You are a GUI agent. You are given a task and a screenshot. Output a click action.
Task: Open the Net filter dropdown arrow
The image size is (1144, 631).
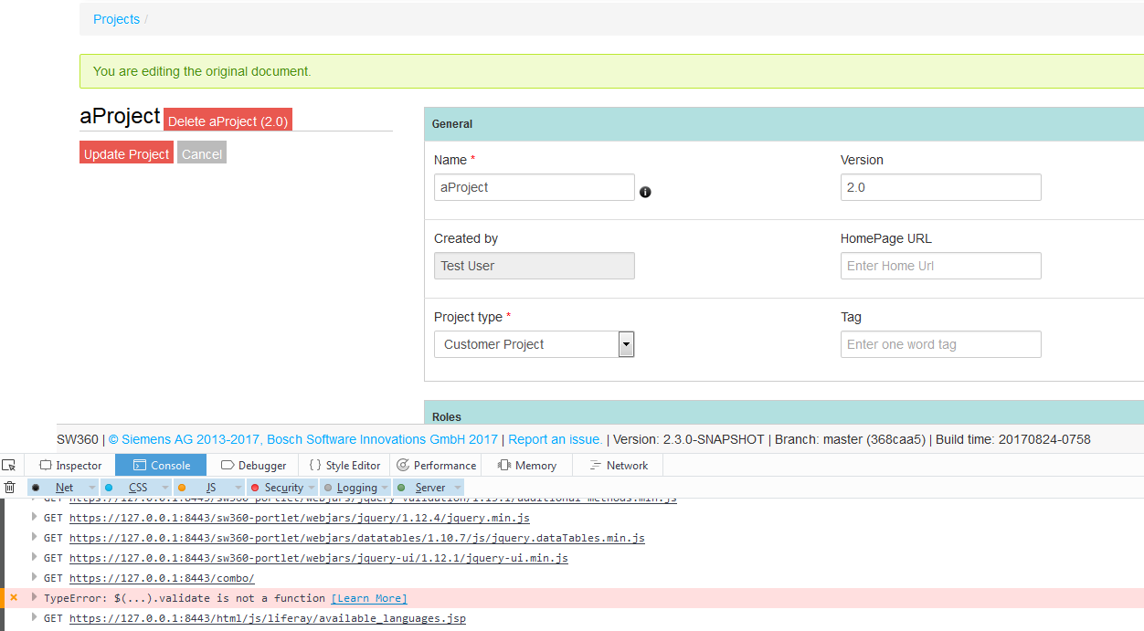click(x=91, y=488)
